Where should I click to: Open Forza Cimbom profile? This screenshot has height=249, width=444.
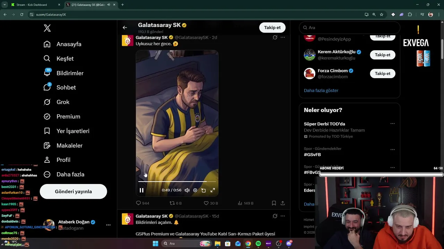pyautogui.click(x=332, y=71)
